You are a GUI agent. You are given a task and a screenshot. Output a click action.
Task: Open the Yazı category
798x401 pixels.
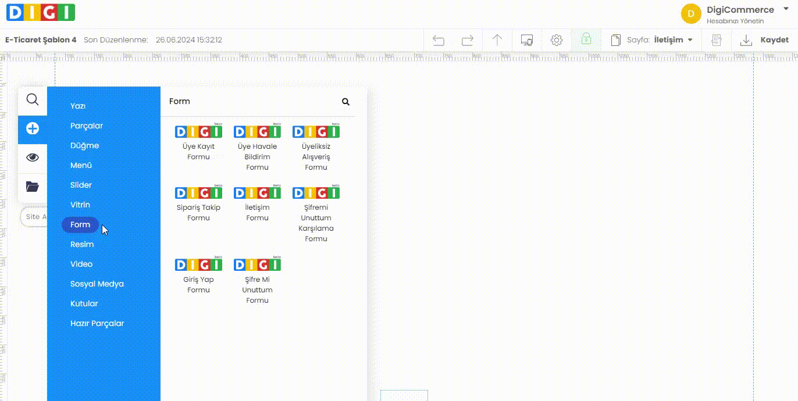pos(78,106)
